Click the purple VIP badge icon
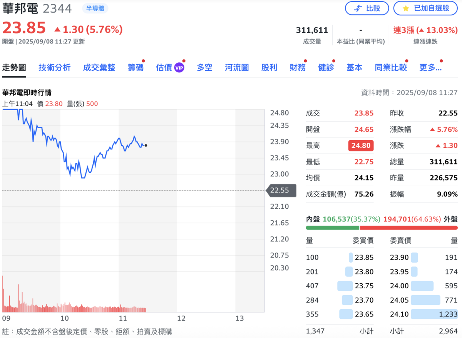462x338 pixels. (x=179, y=68)
